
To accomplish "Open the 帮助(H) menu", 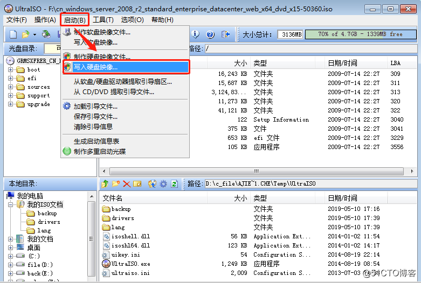I will [162, 20].
